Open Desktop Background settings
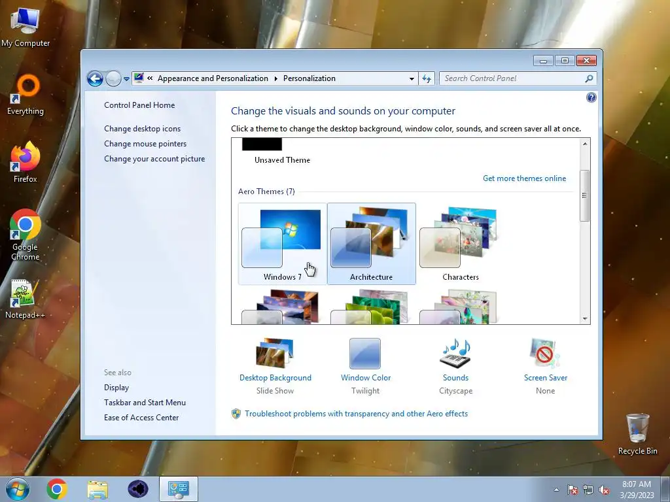 (275, 366)
